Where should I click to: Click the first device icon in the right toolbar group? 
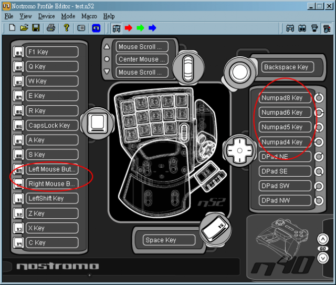(x=290, y=28)
